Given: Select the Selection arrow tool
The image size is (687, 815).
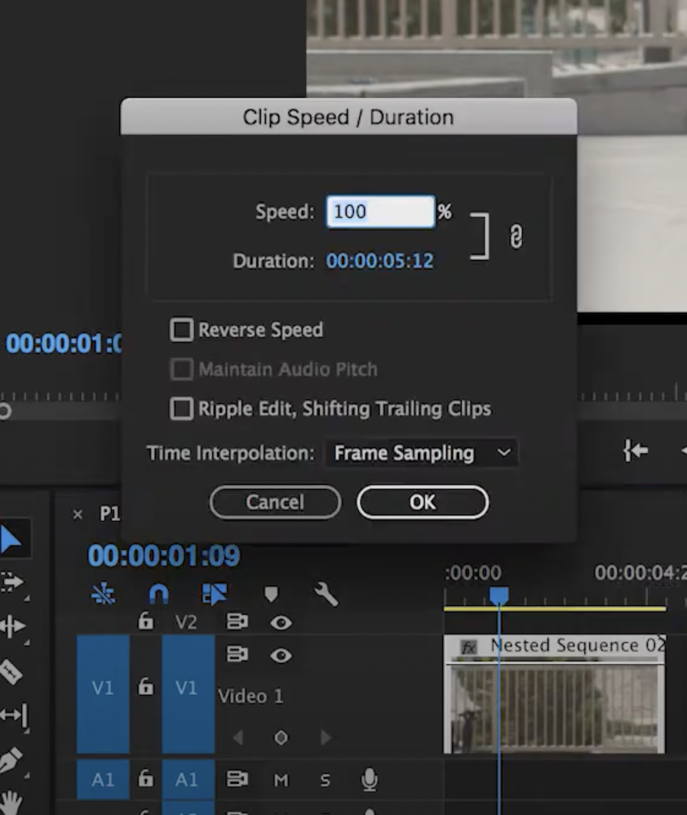Looking at the screenshot, I should pyautogui.click(x=13, y=539).
